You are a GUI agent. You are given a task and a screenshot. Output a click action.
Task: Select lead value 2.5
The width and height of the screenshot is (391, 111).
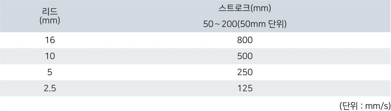49,88
